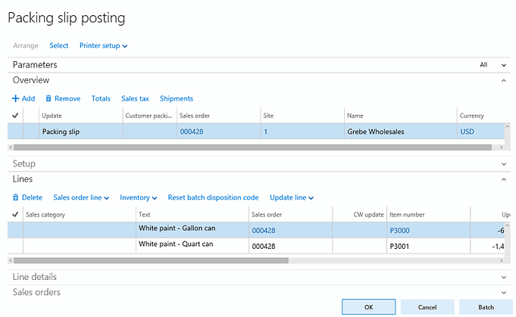Expand the Sales orders section
The width and height of the screenshot is (516, 317).
(x=503, y=292)
